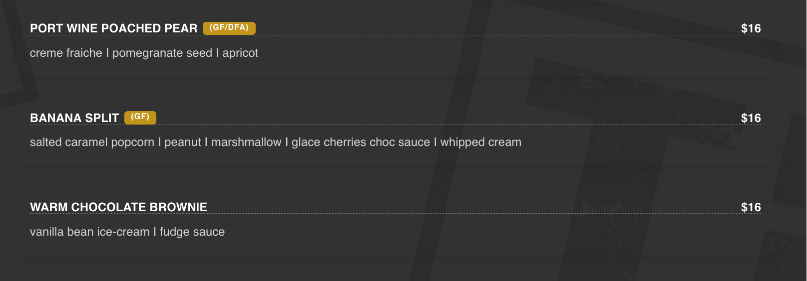807x281 pixels.
Task: Click the "apricot" ingredient text
Action: click(240, 53)
